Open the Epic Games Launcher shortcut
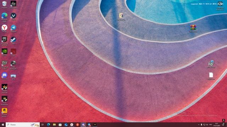 tap(4, 41)
